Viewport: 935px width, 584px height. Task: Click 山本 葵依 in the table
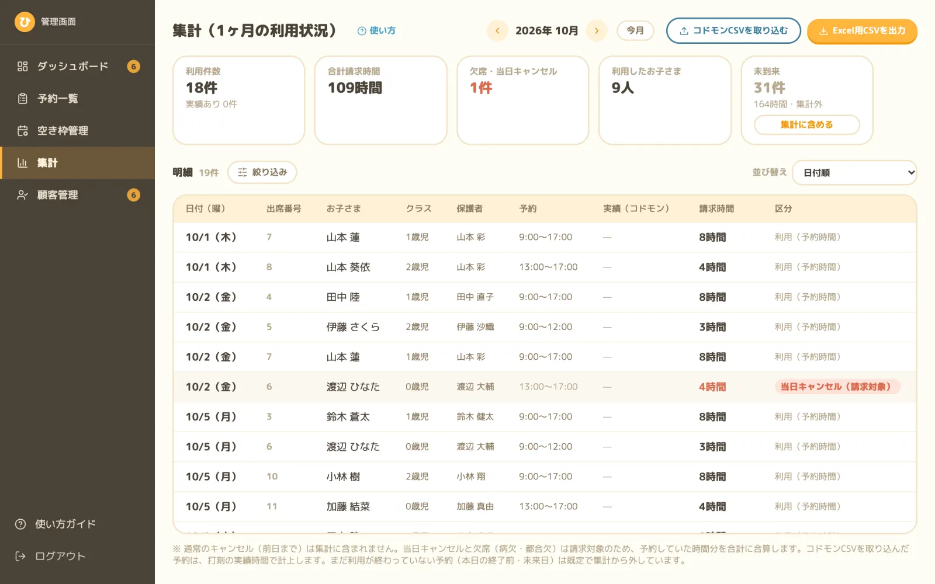pyautogui.click(x=348, y=267)
